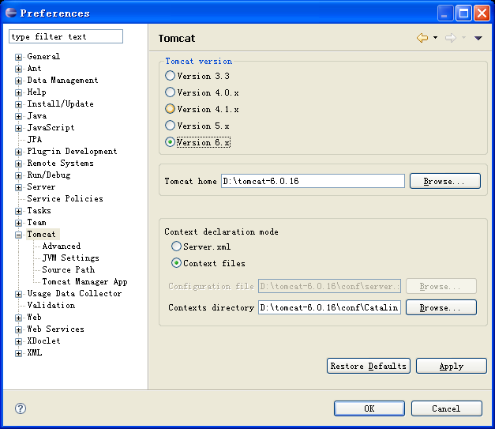Select Version 4.0.x radio button
The height and width of the screenshot is (429, 495).
170,92
